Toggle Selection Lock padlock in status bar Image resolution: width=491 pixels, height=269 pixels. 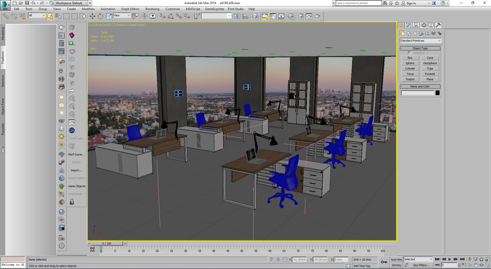click(278, 259)
